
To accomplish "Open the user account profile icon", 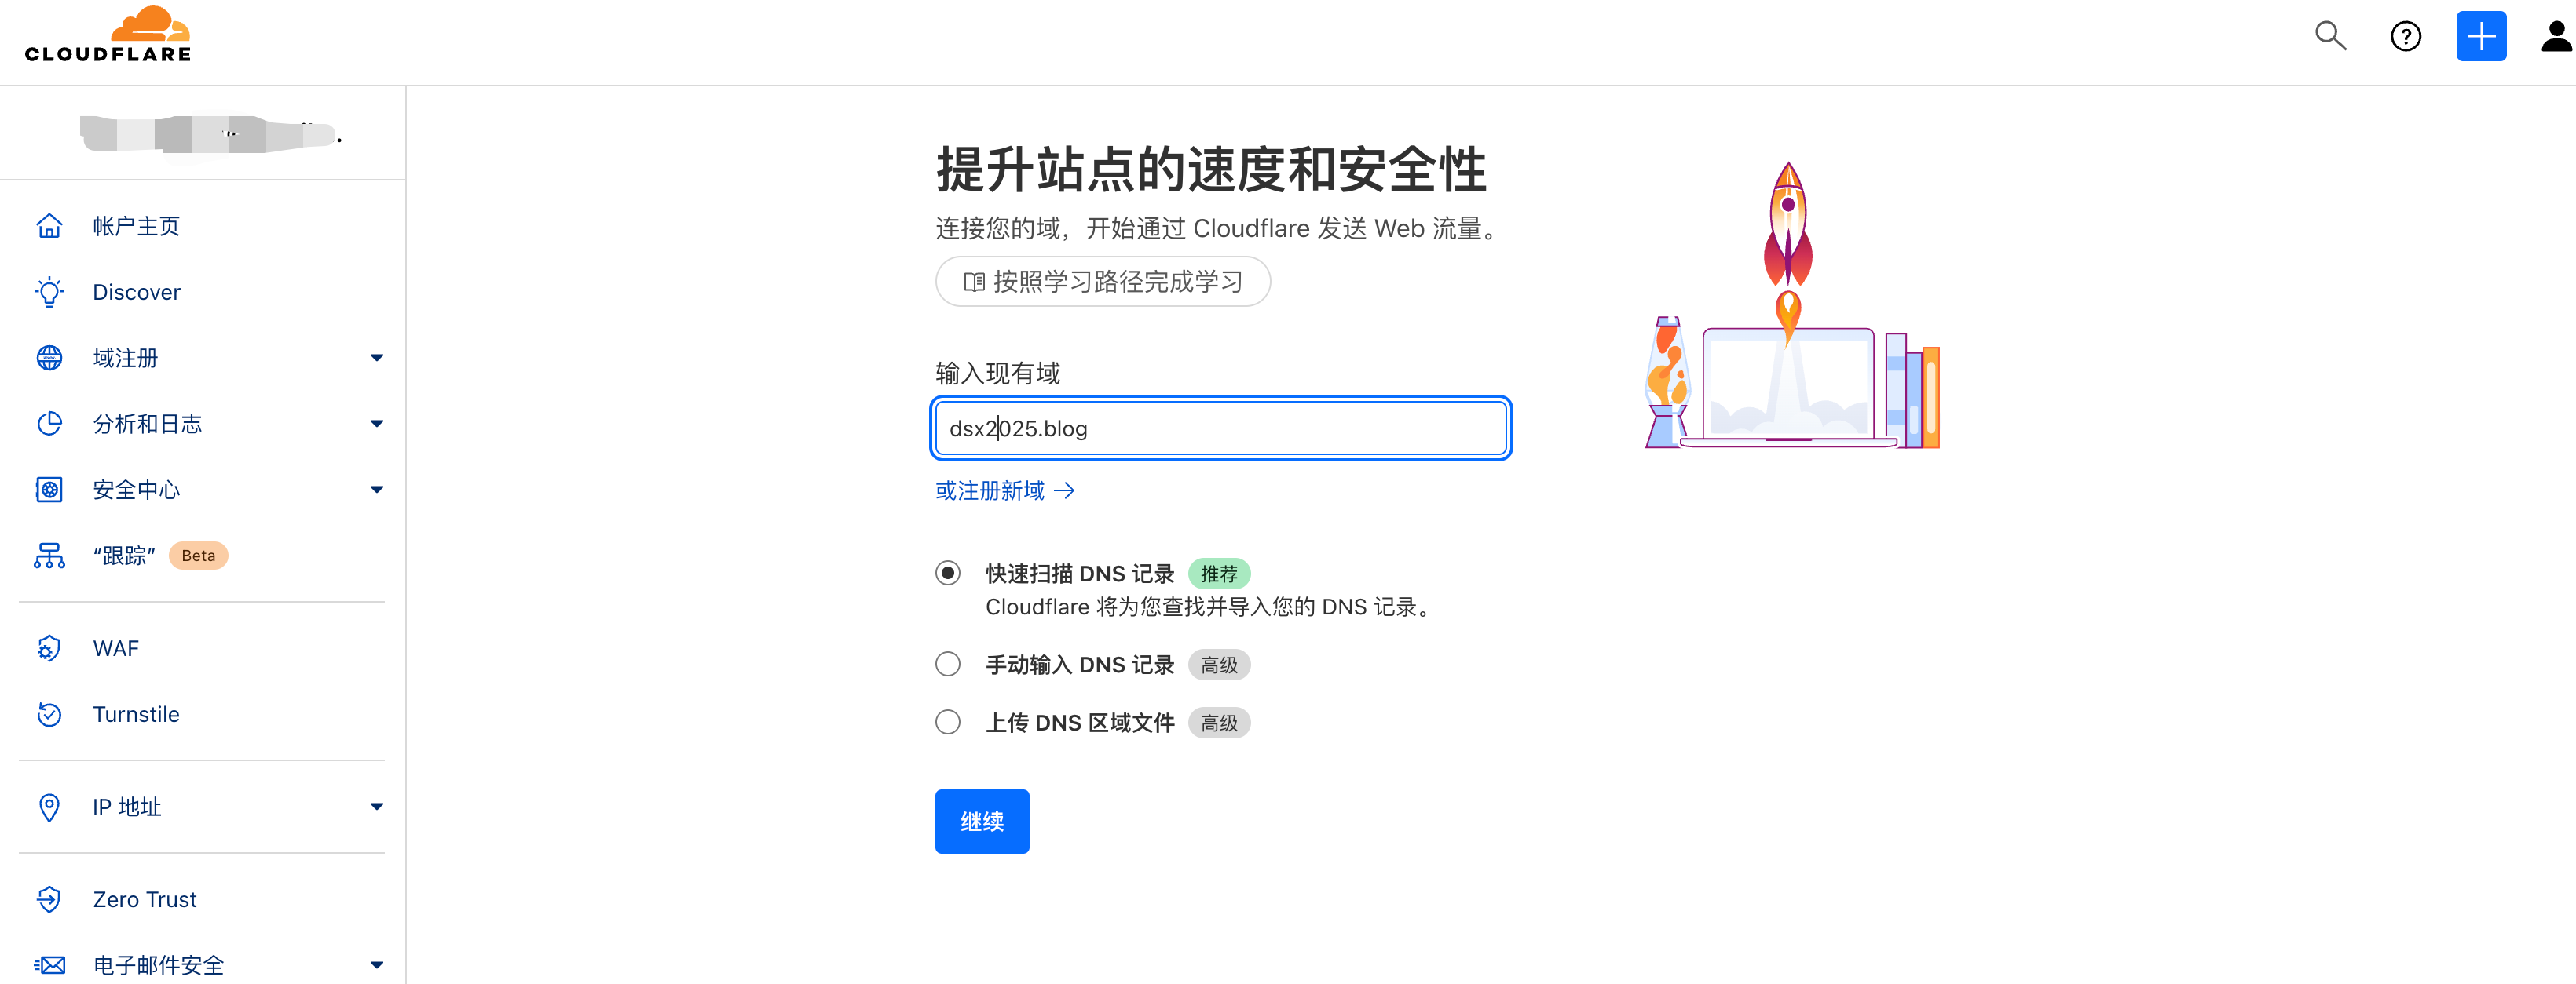I will coord(2555,37).
